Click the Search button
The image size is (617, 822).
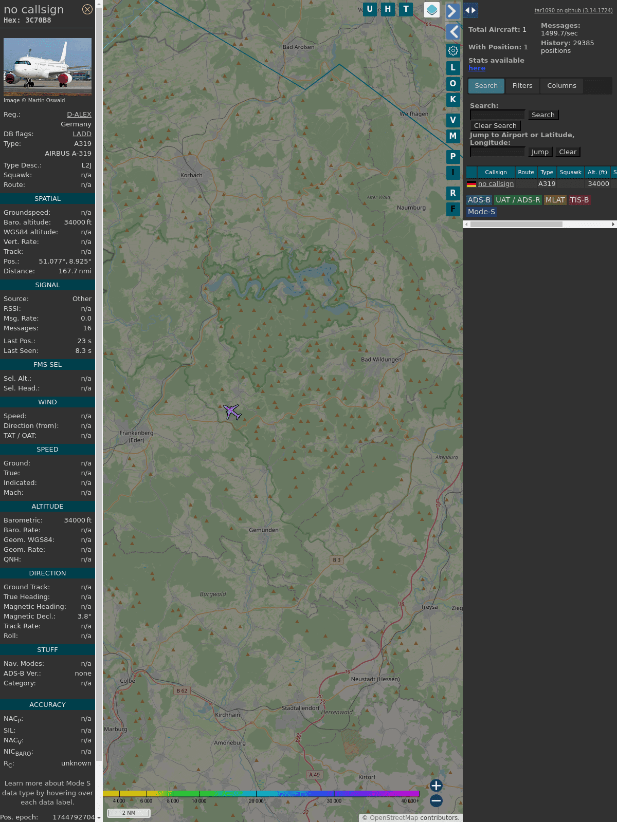[x=543, y=115]
